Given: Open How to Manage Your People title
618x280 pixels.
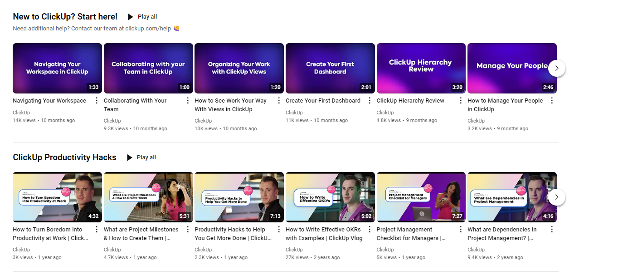Looking at the screenshot, I should 505,105.
